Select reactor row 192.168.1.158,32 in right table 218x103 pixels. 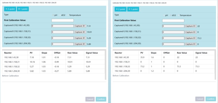pyautogui.click(x=163, y=67)
